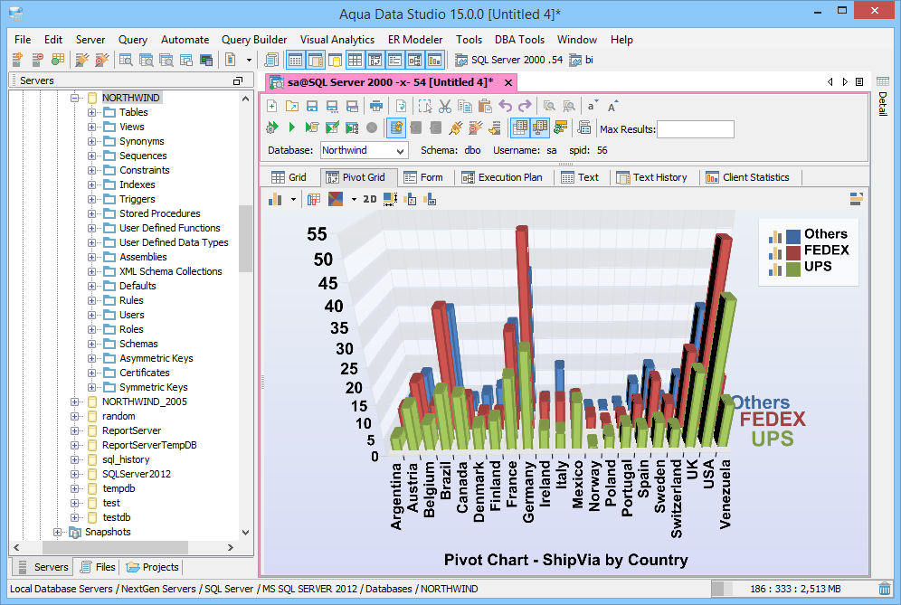The image size is (901, 605).
Task: Click the scissors Cut icon
Action: pyautogui.click(x=445, y=107)
